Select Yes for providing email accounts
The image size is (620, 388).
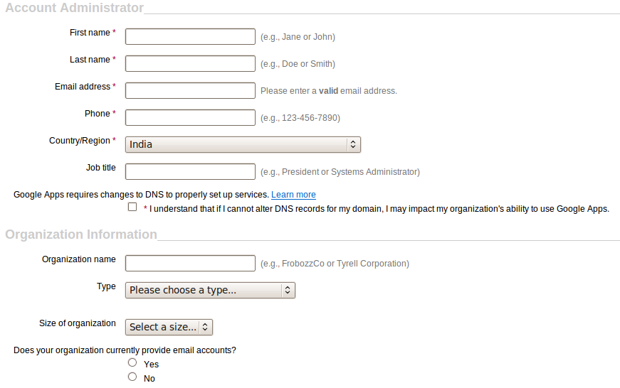pyautogui.click(x=132, y=362)
